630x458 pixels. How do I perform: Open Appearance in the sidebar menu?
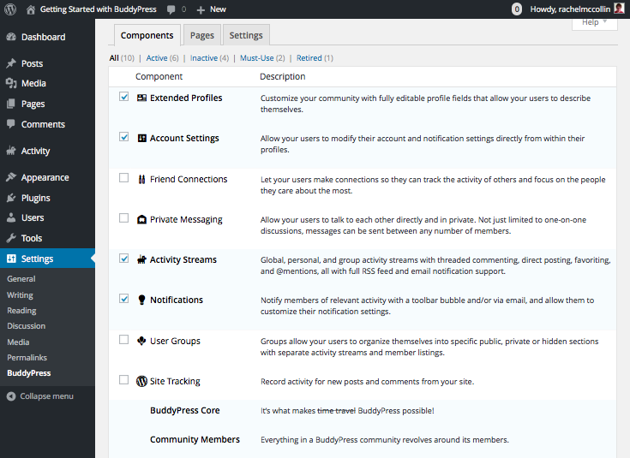pos(45,177)
